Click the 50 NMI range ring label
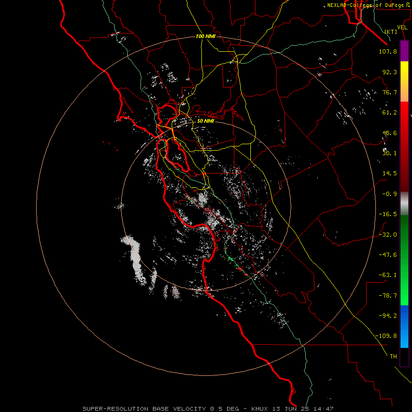Image resolution: width=412 pixels, height=412 pixels. tap(206, 121)
